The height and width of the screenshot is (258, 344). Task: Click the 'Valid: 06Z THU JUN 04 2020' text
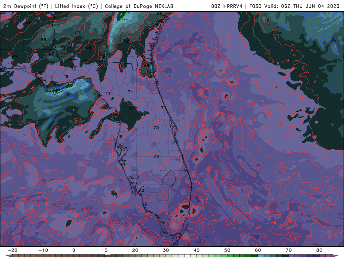(x=302, y=6)
